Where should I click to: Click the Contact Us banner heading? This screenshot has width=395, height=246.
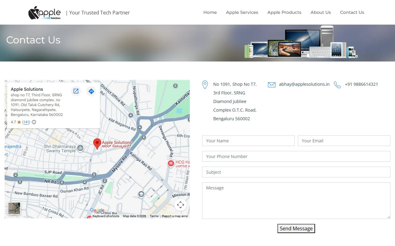33,40
